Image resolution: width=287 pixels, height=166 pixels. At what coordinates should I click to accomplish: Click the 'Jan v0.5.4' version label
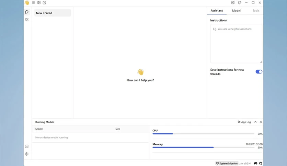point(245,164)
